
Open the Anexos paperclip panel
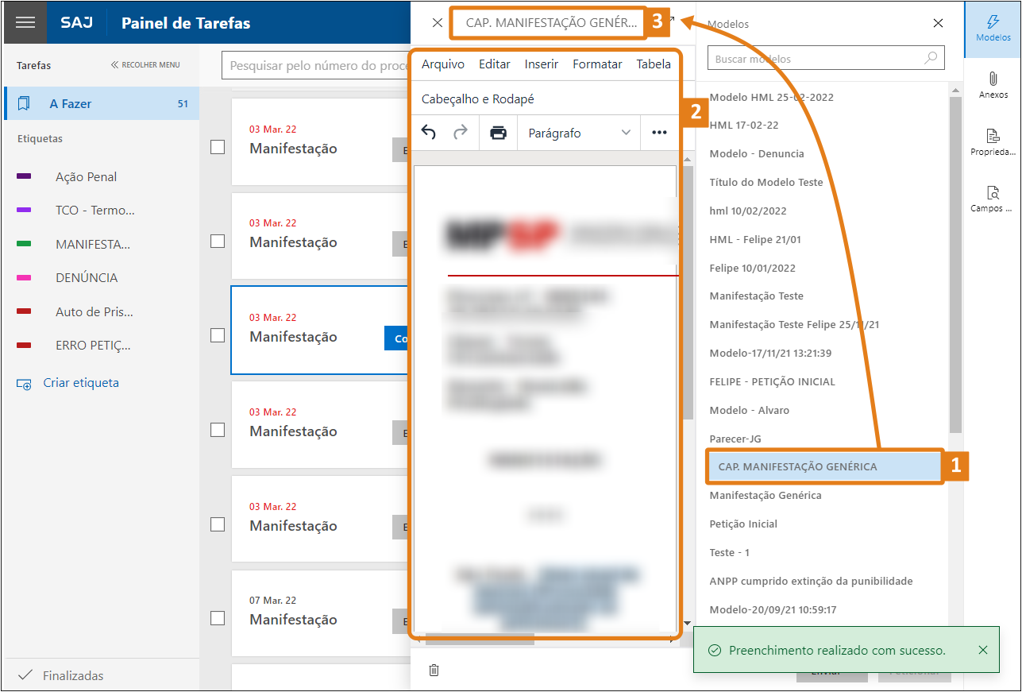pos(993,84)
